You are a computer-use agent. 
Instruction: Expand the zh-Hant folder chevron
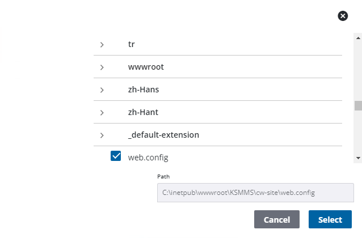click(x=102, y=112)
